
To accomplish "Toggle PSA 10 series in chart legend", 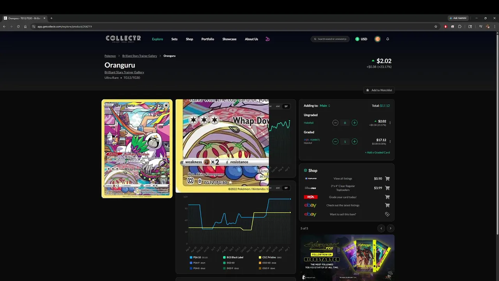I will click(x=199, y=258).
